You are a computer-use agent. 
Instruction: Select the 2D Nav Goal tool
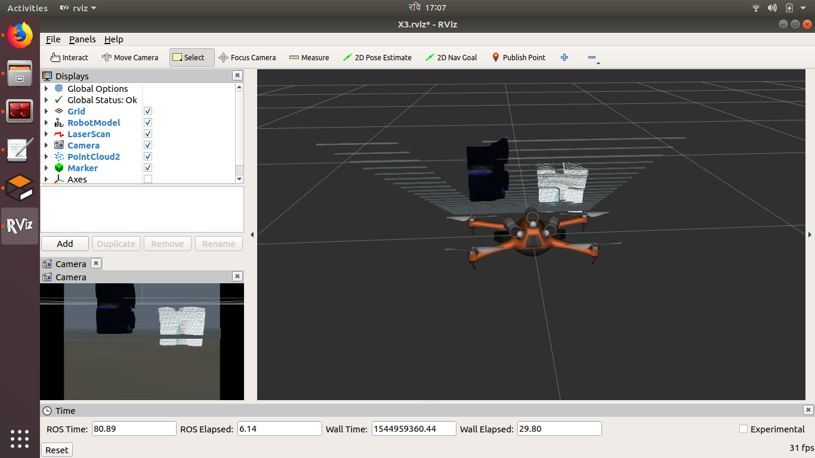pyautogui.click(x=451, y=57)
